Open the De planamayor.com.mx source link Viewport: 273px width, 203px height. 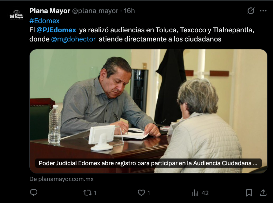[x=62, y=179]
